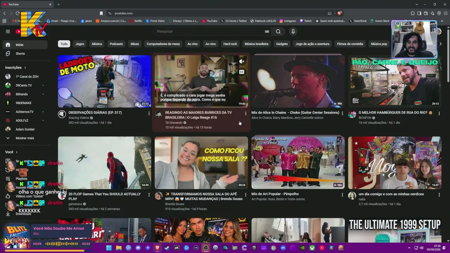Image resolution: width=450 pixels, height=253 pixels.
Task: Select the Podcasts filter chip
Action: click(x=116, y=44)
